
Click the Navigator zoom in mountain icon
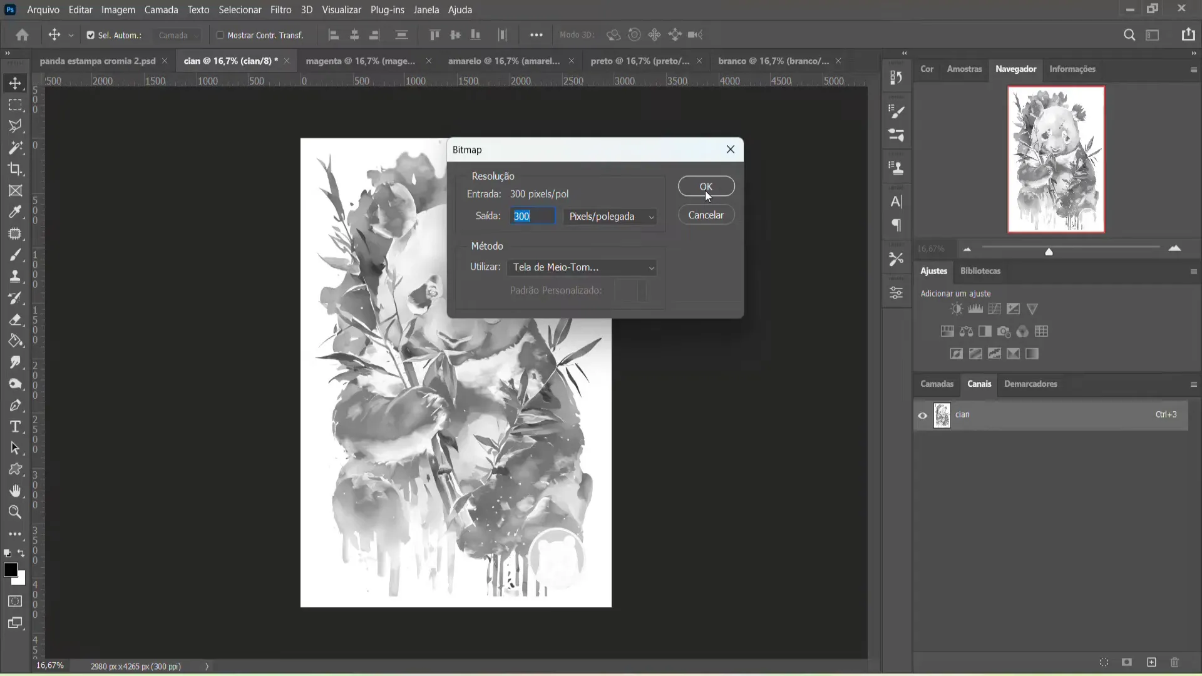tap(1174, 248)
